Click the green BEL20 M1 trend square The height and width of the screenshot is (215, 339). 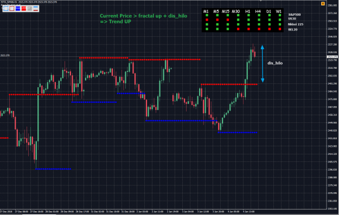click(207, 29)
